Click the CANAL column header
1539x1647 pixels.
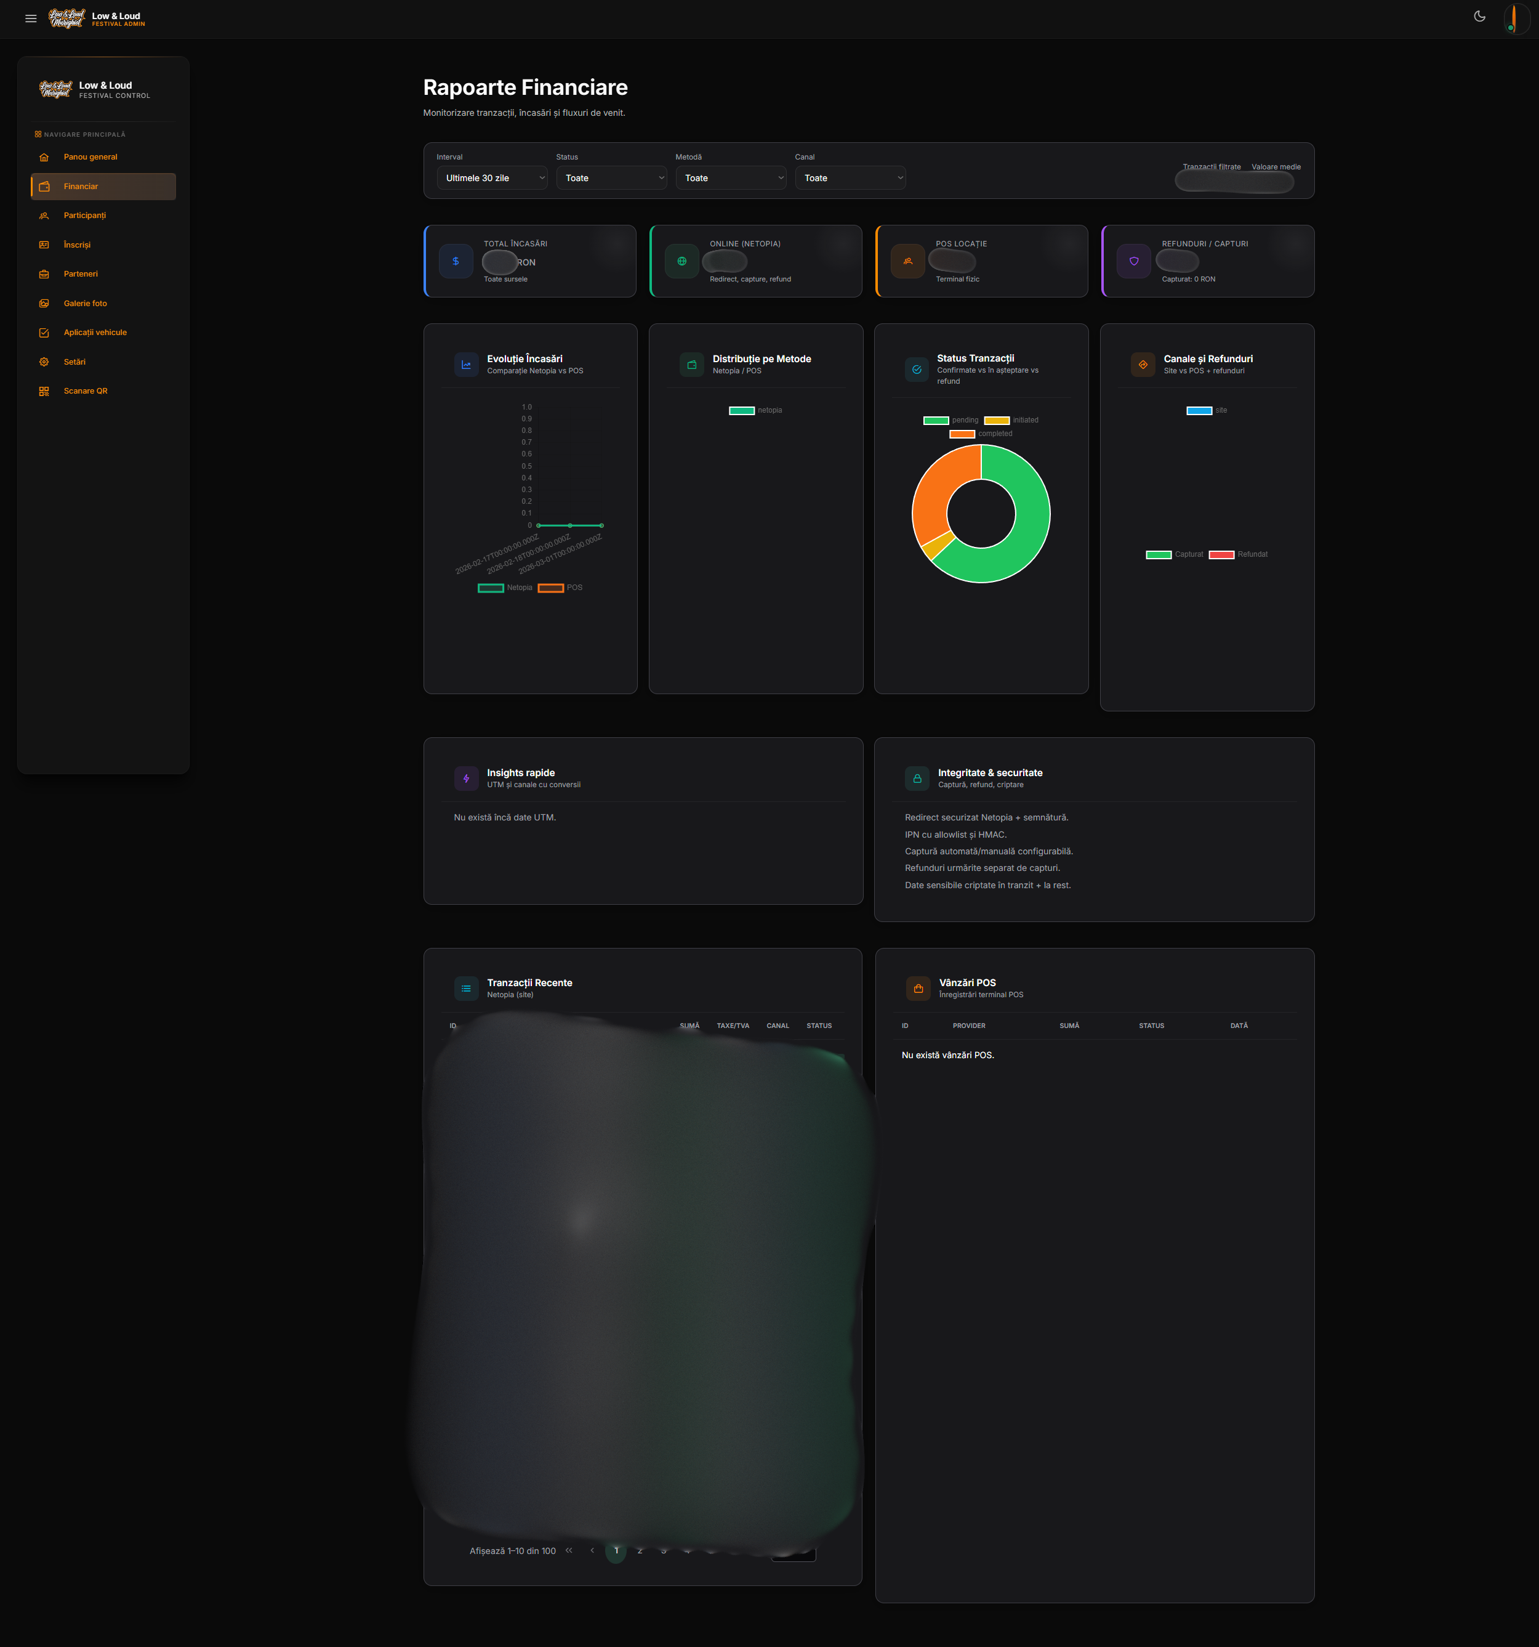778,1026
